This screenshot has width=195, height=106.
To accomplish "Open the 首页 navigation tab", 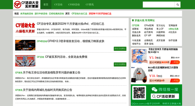I will pos(46,5).
